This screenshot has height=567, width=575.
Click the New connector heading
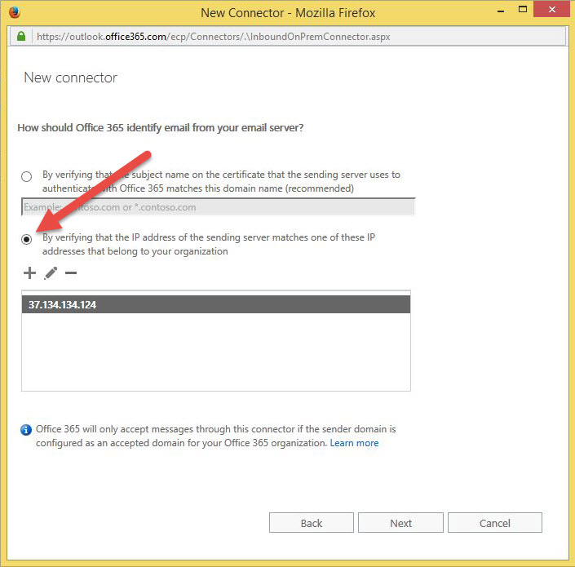click(70, 78)
